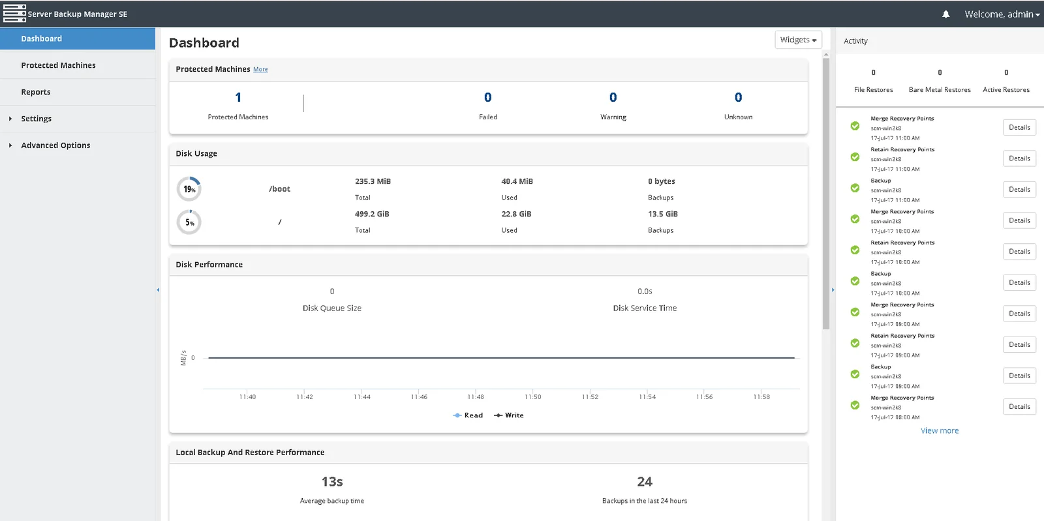
Task: Click success icon for Merge Recovery Points 10:00 AM
Action: 855,219
